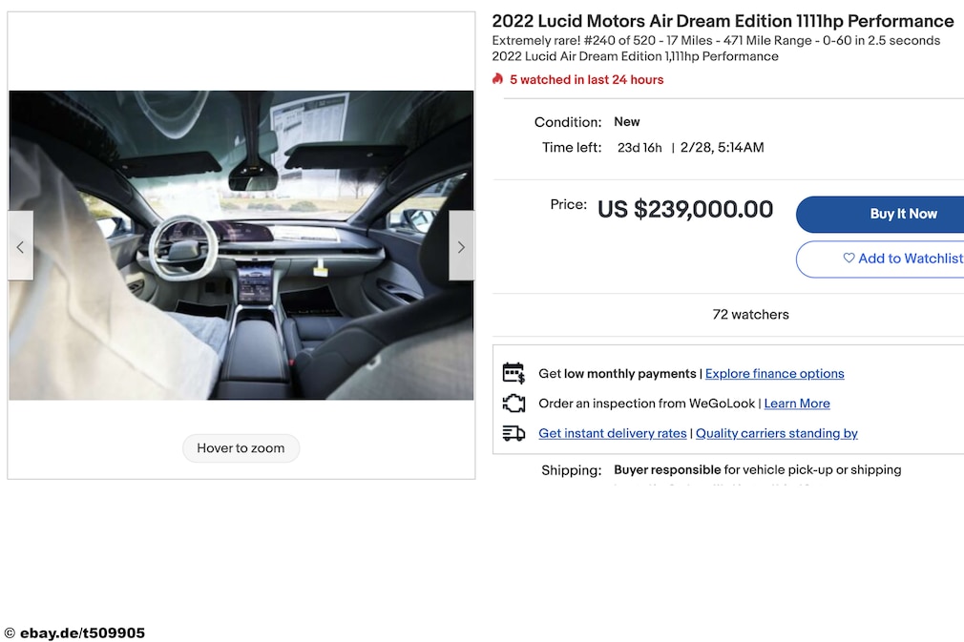Click the price US $239,000.00
This screenshot has width=964, height=642.
685,209
